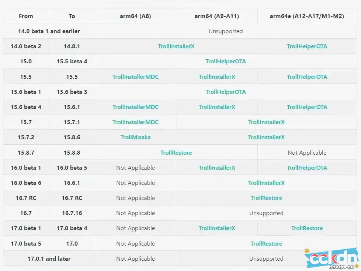Click TrollHelperOTA in 16.0 beta 1 row
This screenshot has width=361, height=271.
pos(307,168)
